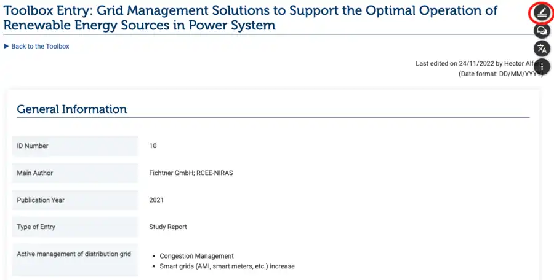Follow the Back to the Toolbox link
Viewport: 554px width, 280px height.
point(40,47)
